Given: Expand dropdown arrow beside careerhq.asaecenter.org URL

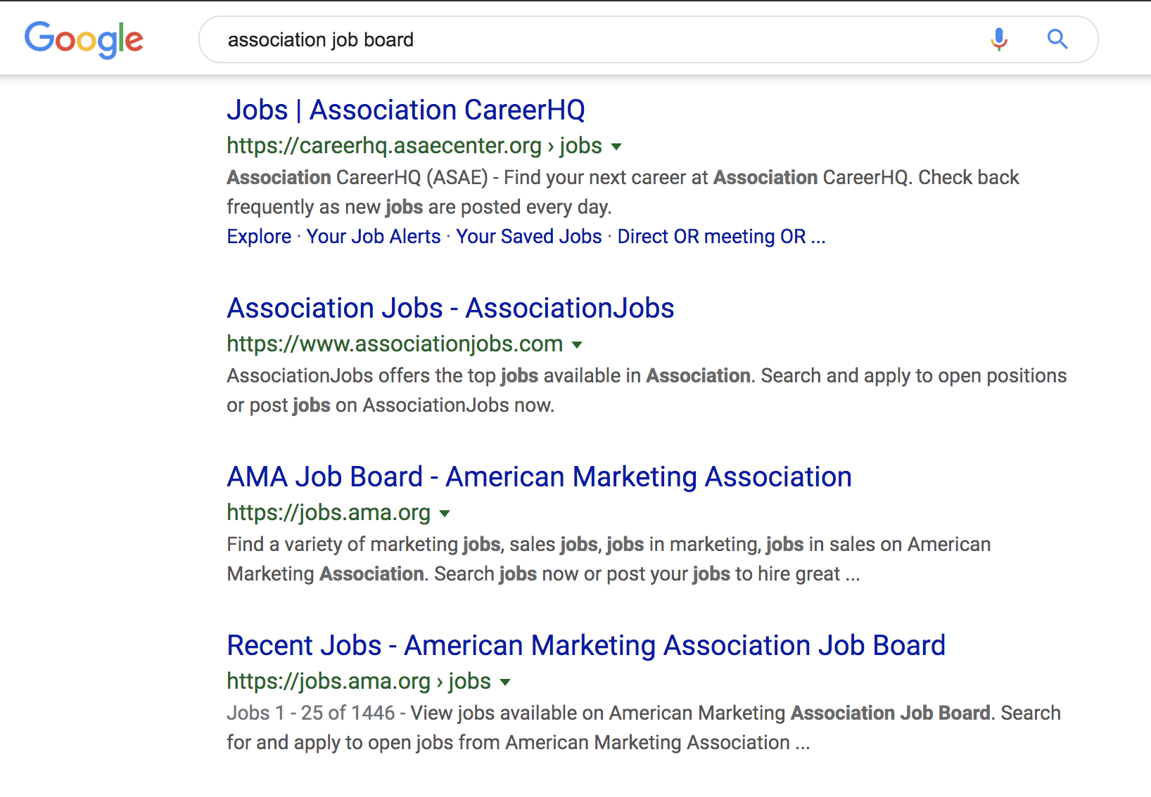Looking at the screenshot, I should pos(616,147).
